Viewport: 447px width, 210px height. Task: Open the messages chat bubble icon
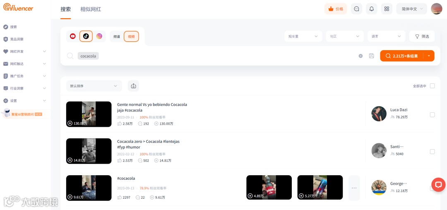(x=356, y=9)
